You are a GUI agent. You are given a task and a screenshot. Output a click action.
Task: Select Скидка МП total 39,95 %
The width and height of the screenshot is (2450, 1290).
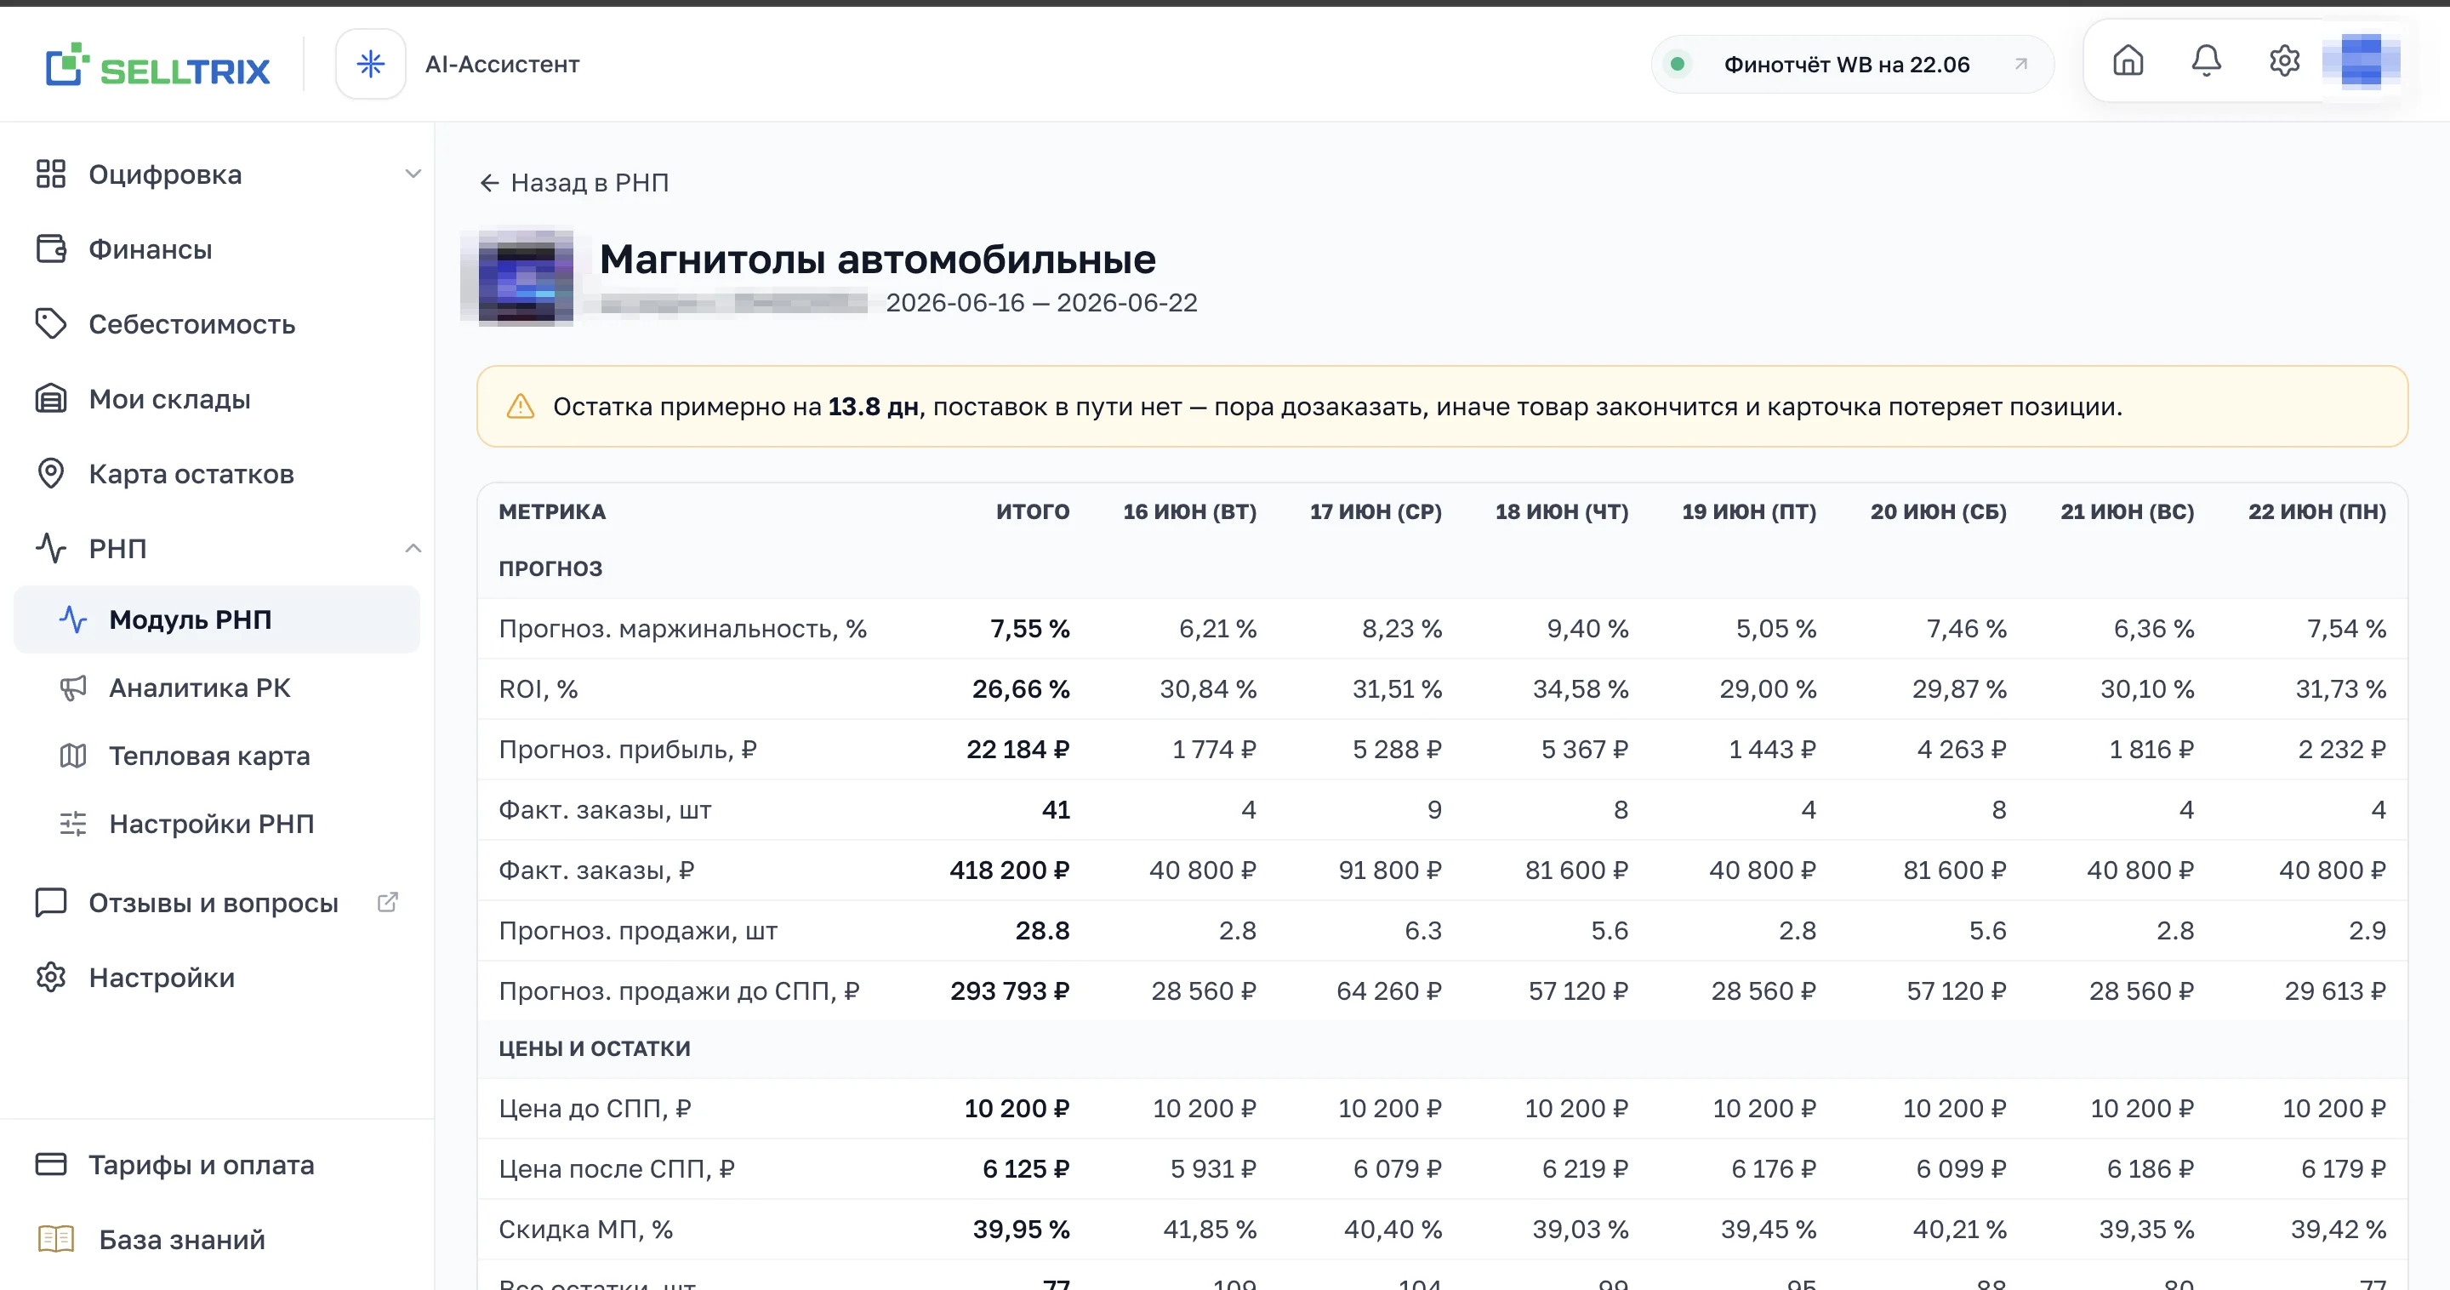point(1021,1229)
